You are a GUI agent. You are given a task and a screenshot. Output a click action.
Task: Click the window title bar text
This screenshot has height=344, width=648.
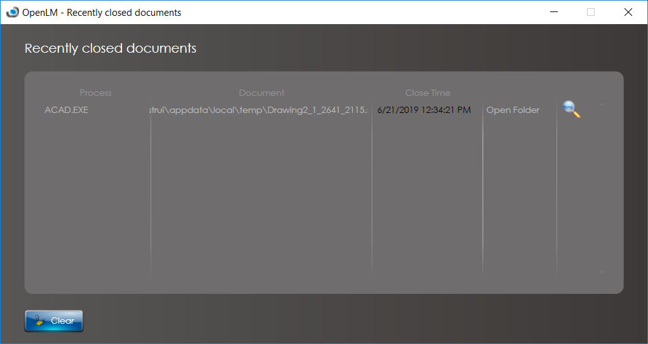pos(102,12)
